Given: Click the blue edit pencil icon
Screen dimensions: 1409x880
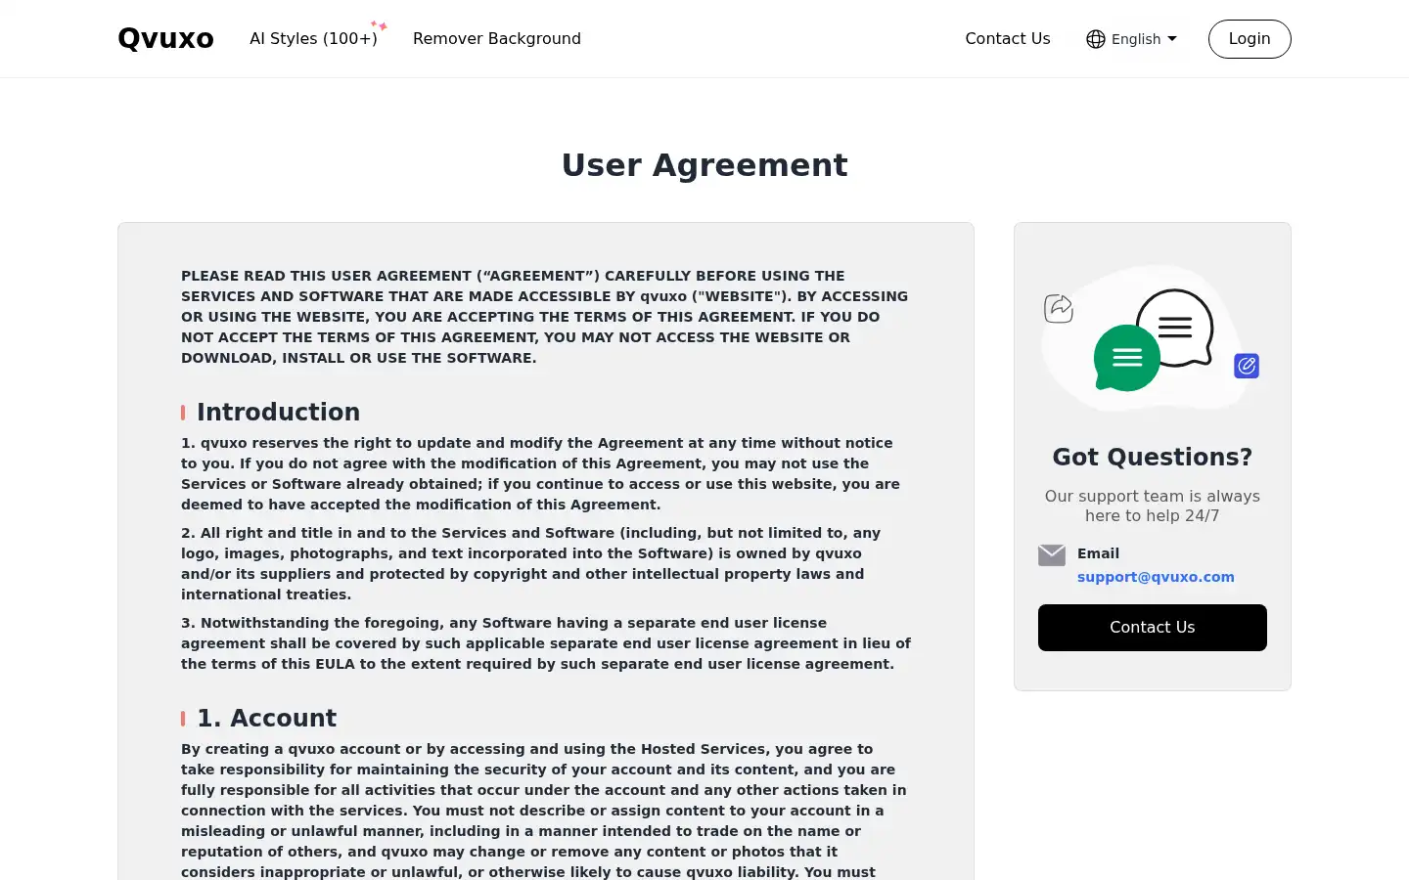Looking at the screenshot, I should 1247,366.
